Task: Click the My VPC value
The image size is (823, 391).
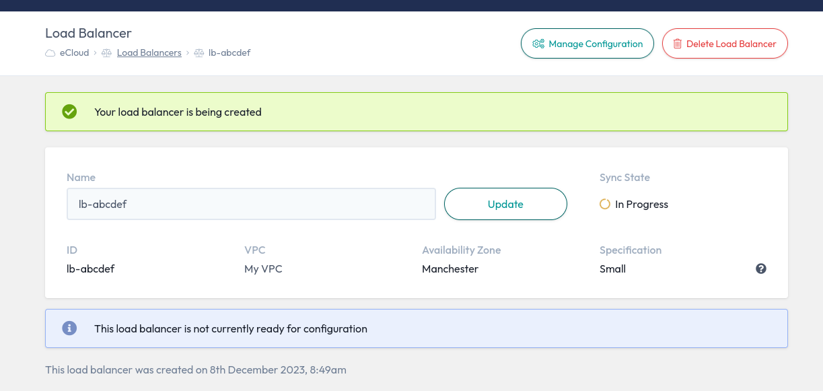Action: tap(263, 269)
